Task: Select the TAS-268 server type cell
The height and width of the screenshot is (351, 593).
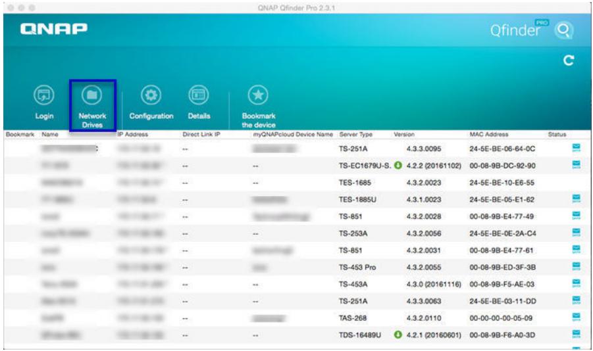Action: point(353,318)
